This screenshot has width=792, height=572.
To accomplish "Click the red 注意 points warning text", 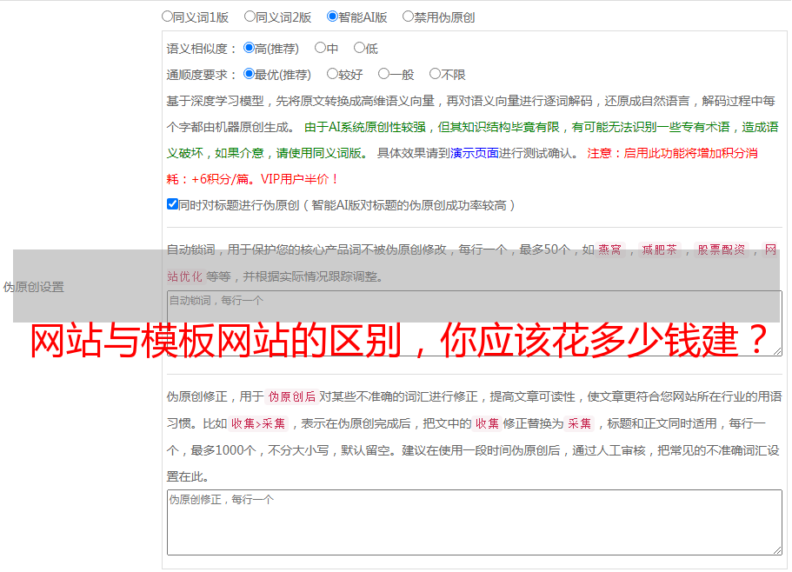I will 463,166.
